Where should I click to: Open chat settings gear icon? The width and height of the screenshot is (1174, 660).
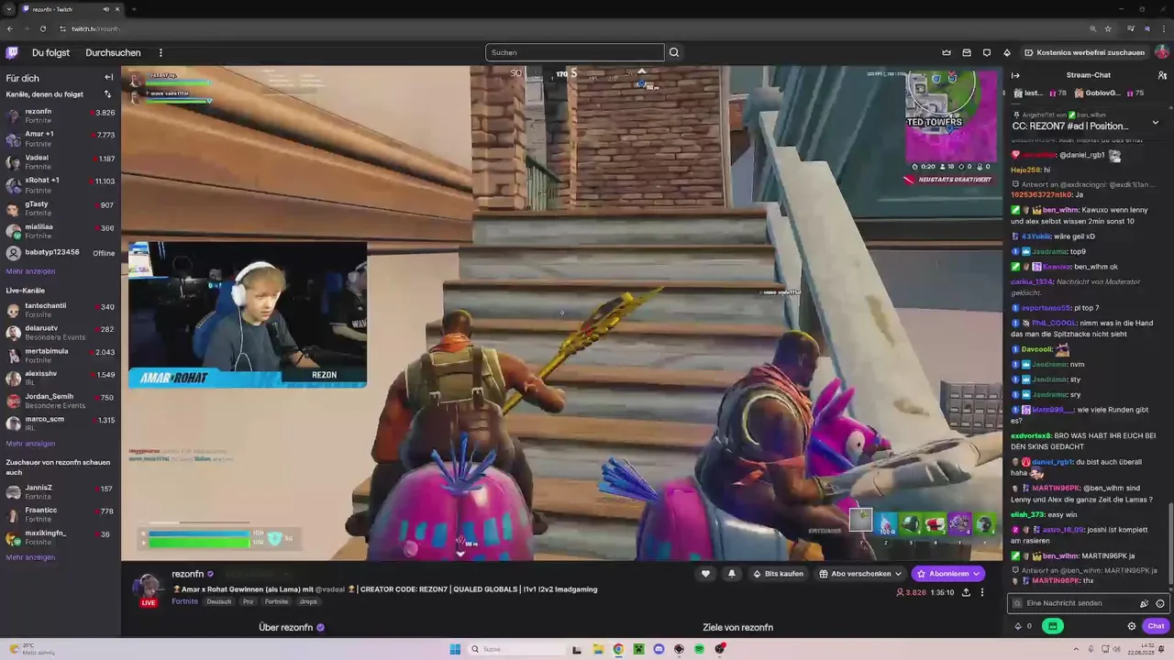[1132, 626]
